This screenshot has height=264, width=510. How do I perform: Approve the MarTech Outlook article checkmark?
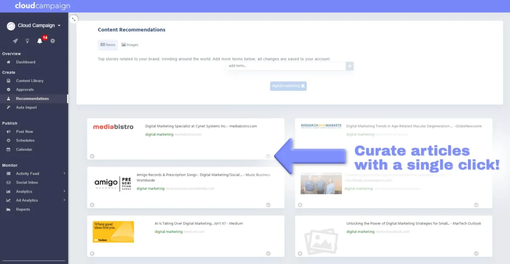[x=476, y=254]
